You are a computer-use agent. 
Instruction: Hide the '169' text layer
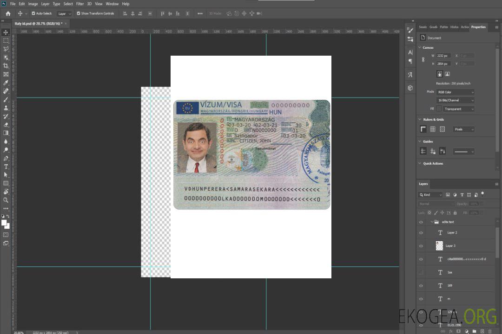(421, 286)
